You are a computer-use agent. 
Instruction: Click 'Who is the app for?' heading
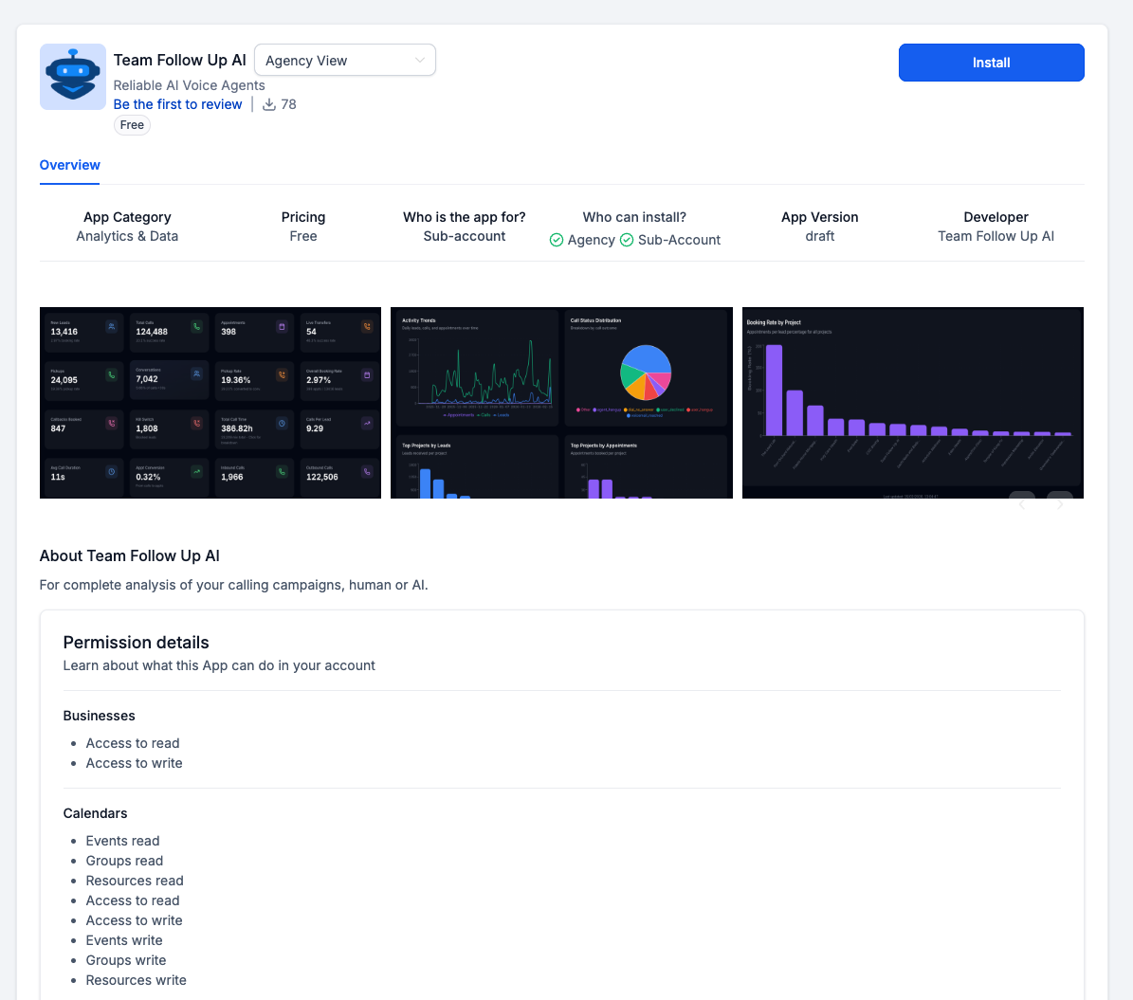(x=465, y=217)
